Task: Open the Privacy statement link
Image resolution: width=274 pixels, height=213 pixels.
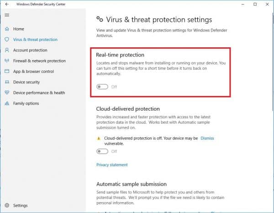Action: coord(112,165)
